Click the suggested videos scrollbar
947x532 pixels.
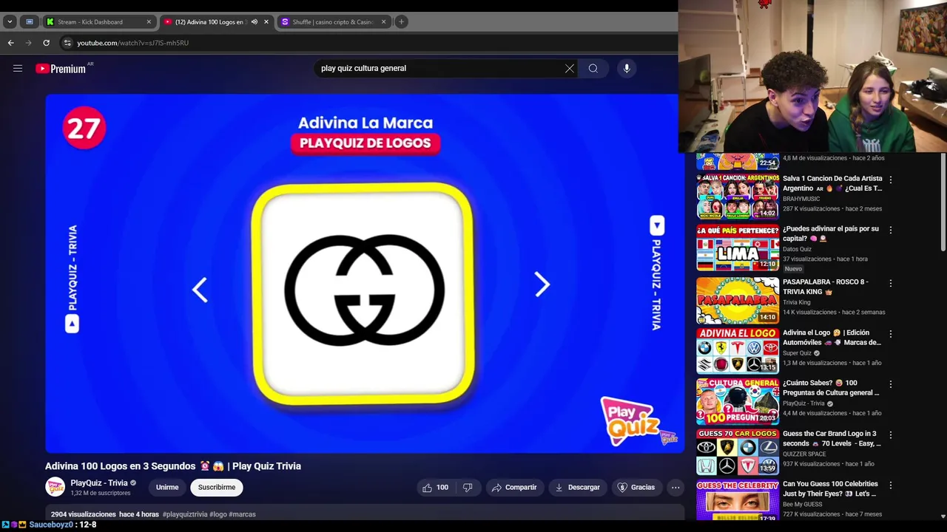coord(943,203)
